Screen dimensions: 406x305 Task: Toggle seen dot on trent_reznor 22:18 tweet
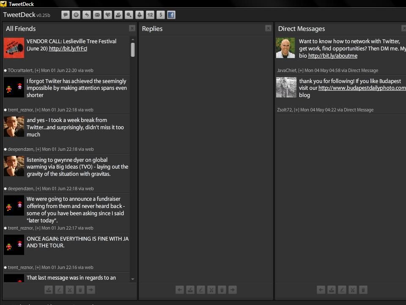coord(5,110)
